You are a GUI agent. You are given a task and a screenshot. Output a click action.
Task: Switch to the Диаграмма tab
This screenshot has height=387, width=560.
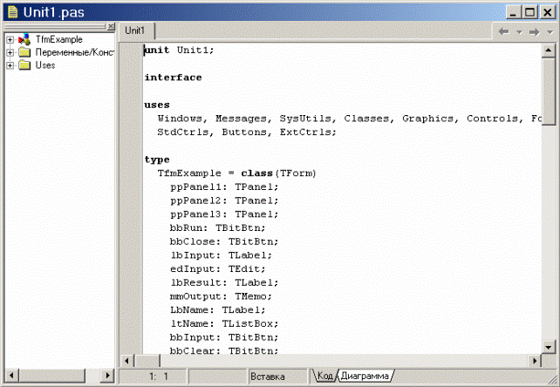tap(365, 376)
